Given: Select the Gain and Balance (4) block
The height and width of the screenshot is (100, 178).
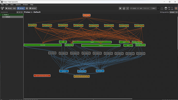Looking at the screenshot, I should [97, 53].
